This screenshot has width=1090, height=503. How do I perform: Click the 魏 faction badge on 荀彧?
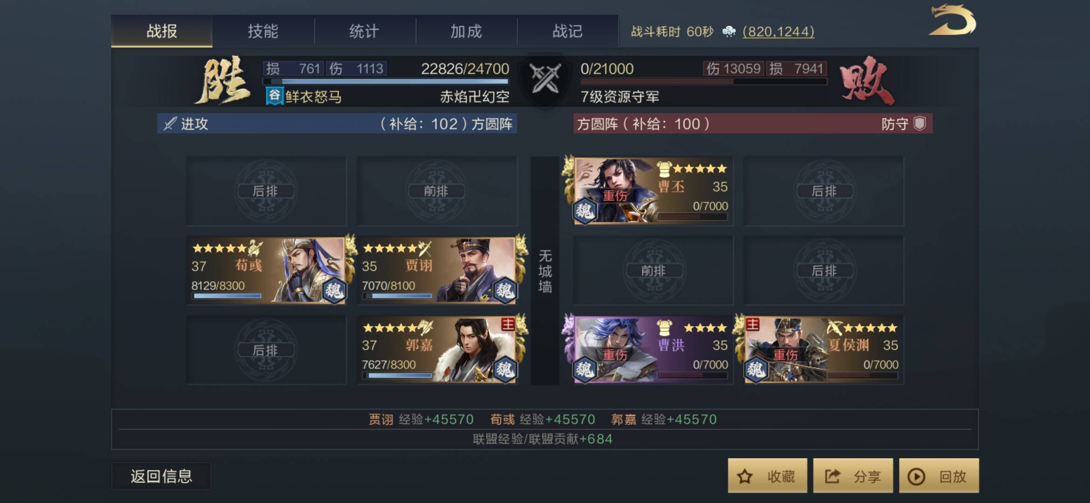[x=334, y=291]
